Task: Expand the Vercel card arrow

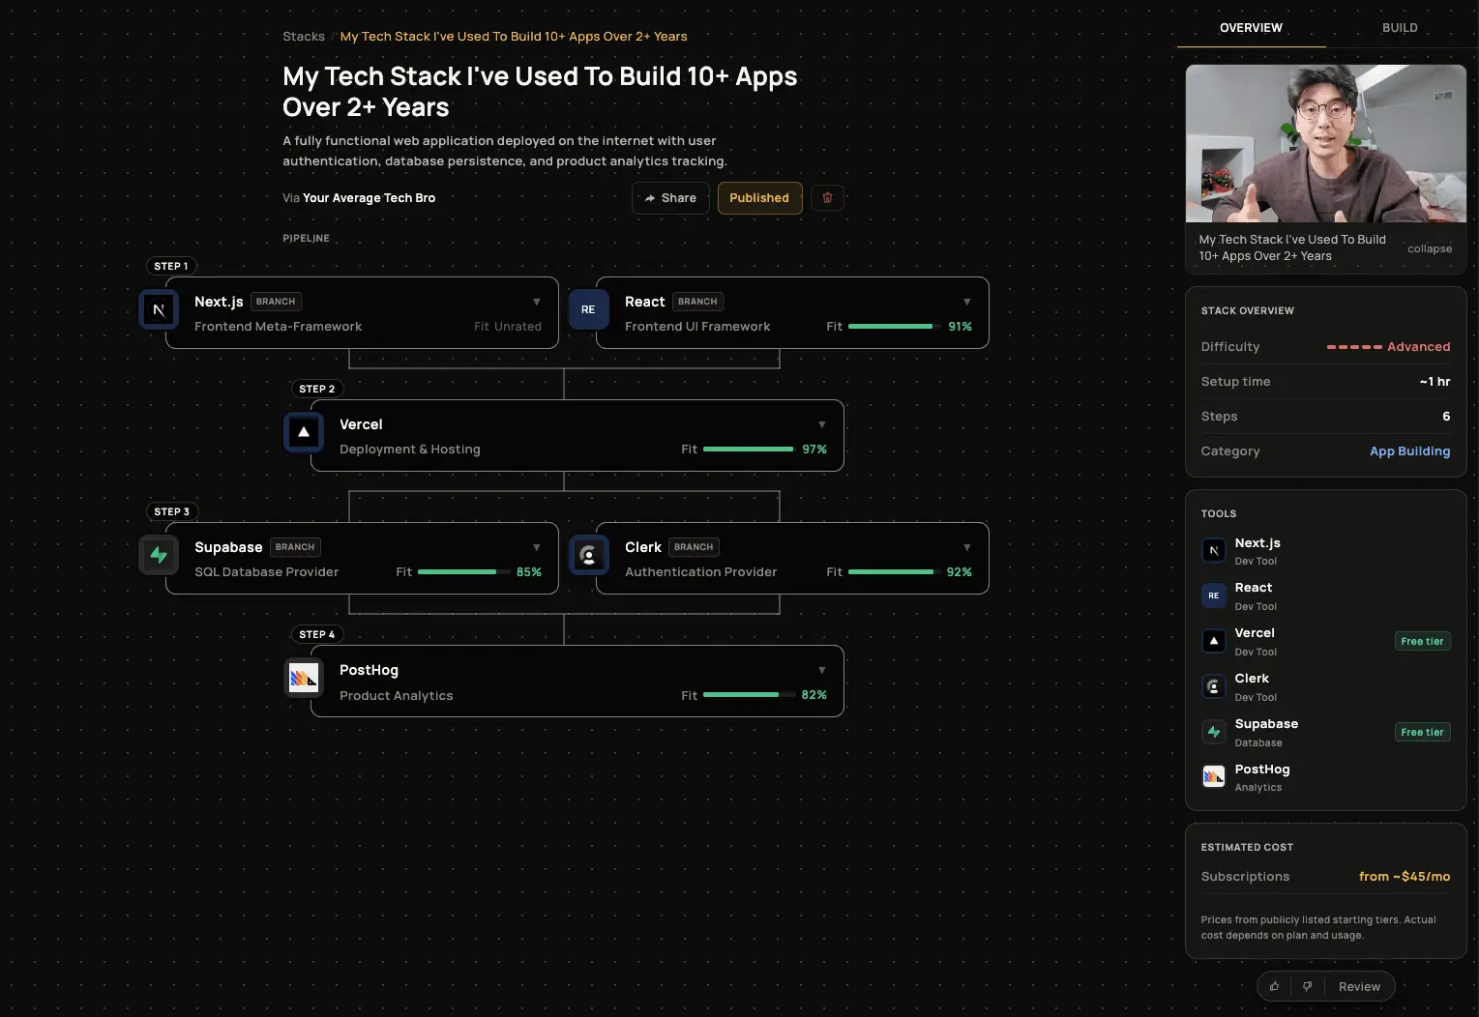Action: (822, 424)
